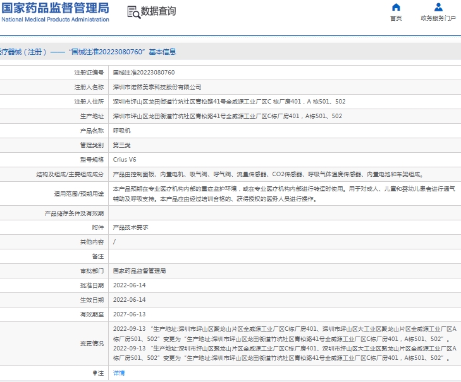Click attachment value 产品技术要求
461x382 pixels.
click(x=130, y=227)
